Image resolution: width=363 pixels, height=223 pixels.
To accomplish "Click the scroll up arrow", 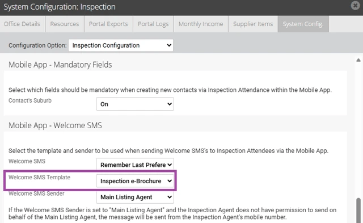I will pos(358,60).
